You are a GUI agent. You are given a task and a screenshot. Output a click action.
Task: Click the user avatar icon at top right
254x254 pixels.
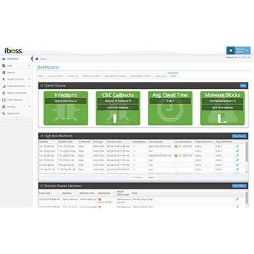[x=231, y=51]
